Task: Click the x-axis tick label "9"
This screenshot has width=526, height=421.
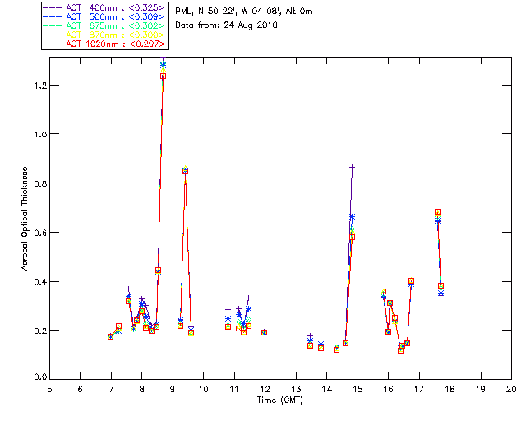Action: 173,389
